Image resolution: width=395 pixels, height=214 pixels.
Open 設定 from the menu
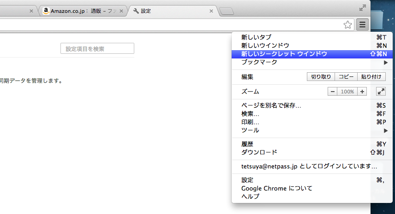point(312,180)
